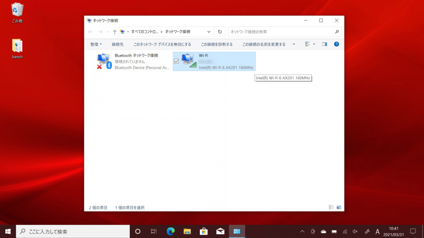
Task: Open clock and date 10:41
Action: coord(393,232)
